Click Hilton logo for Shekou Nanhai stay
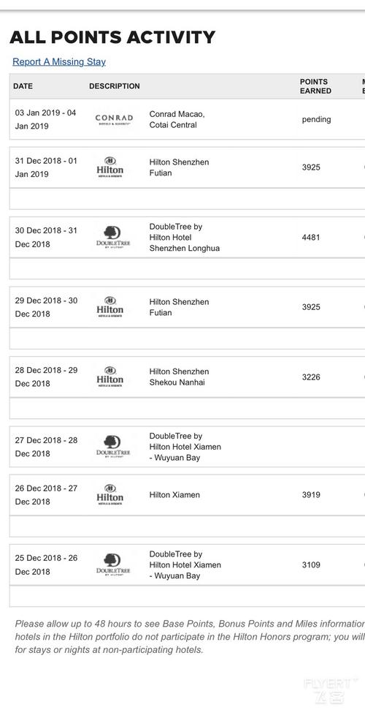This screenshot has width=365, height=710. (110, 377)
